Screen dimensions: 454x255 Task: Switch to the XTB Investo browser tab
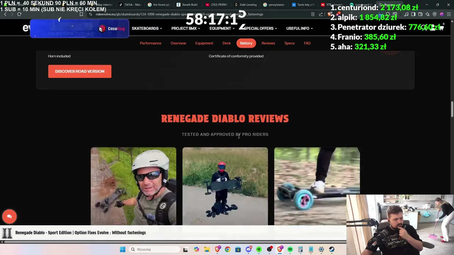point(332,5)
